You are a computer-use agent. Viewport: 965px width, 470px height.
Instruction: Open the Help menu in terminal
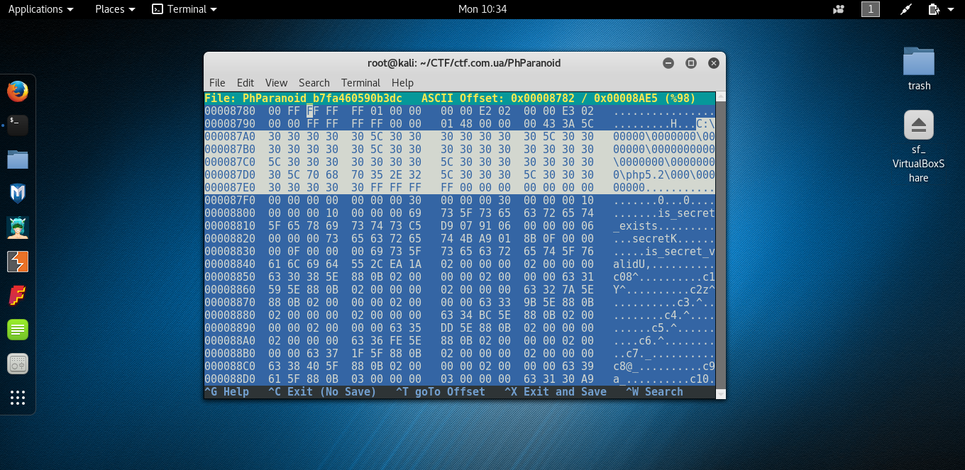(402, 83)
